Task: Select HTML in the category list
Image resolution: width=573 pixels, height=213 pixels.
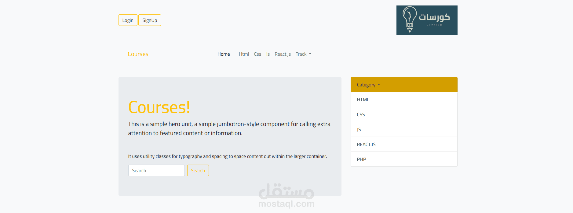Action: click(x=404, y=100)
